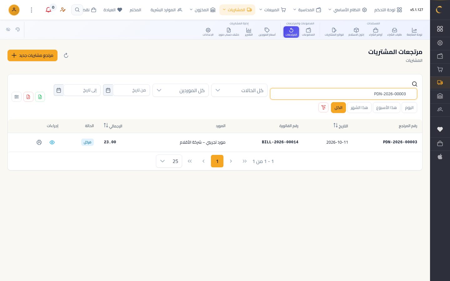Export the list to PDF
This screenshot has height=281, width=450.
click(28, 97)
